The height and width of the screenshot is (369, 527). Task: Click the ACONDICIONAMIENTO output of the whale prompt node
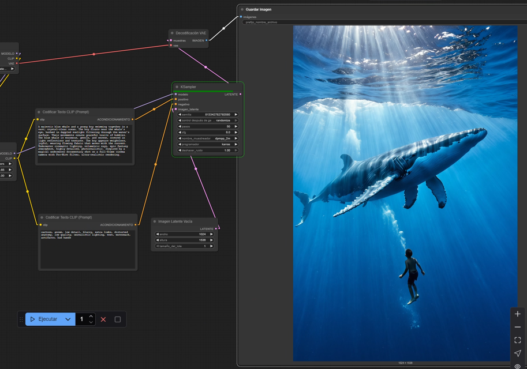pyautogui.click(x=132, y=119)
